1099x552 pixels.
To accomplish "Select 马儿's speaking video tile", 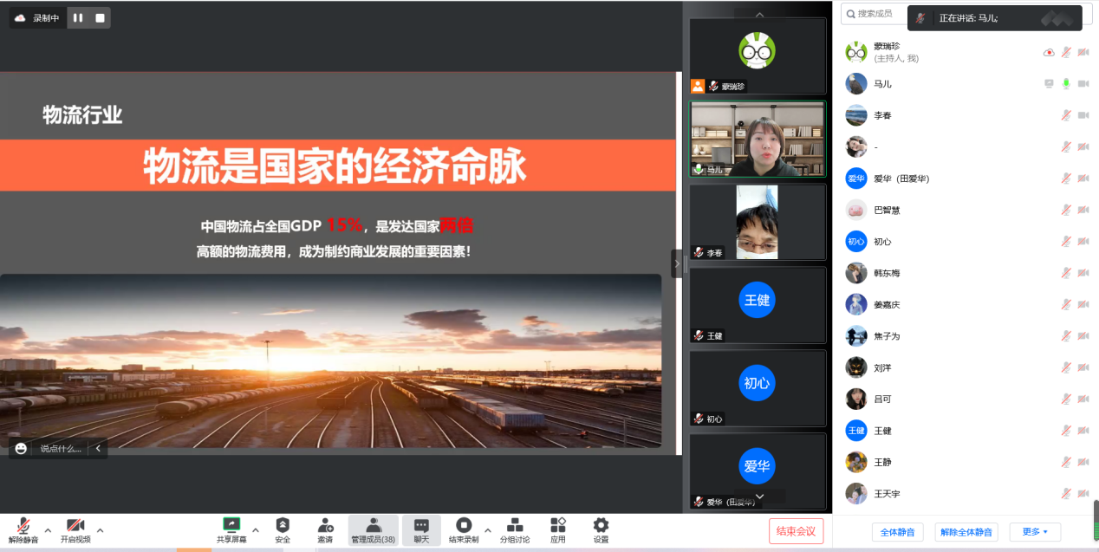I will pos(758,140).
